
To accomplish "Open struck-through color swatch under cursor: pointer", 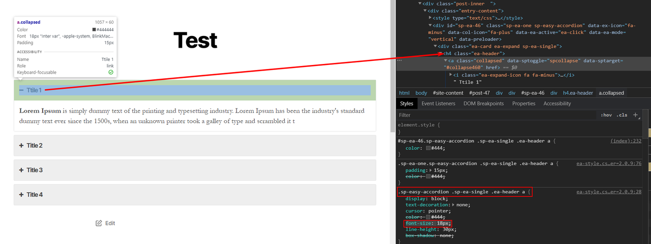I will coord(428,217).
